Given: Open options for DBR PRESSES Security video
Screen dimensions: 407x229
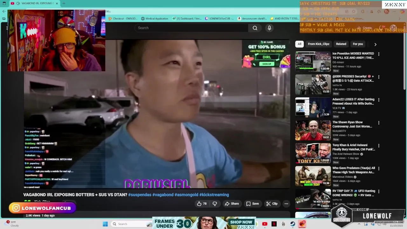Looking at the screenshot, I should 379,77.
